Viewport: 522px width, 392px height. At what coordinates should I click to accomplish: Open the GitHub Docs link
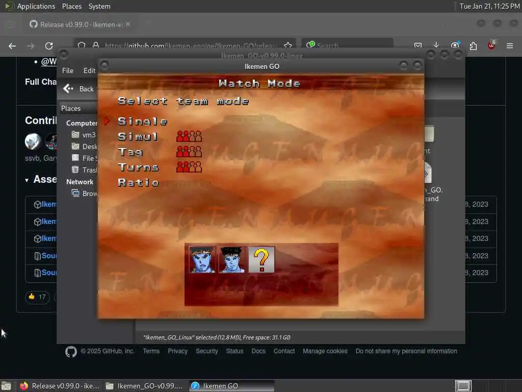[x=258, y=351]
